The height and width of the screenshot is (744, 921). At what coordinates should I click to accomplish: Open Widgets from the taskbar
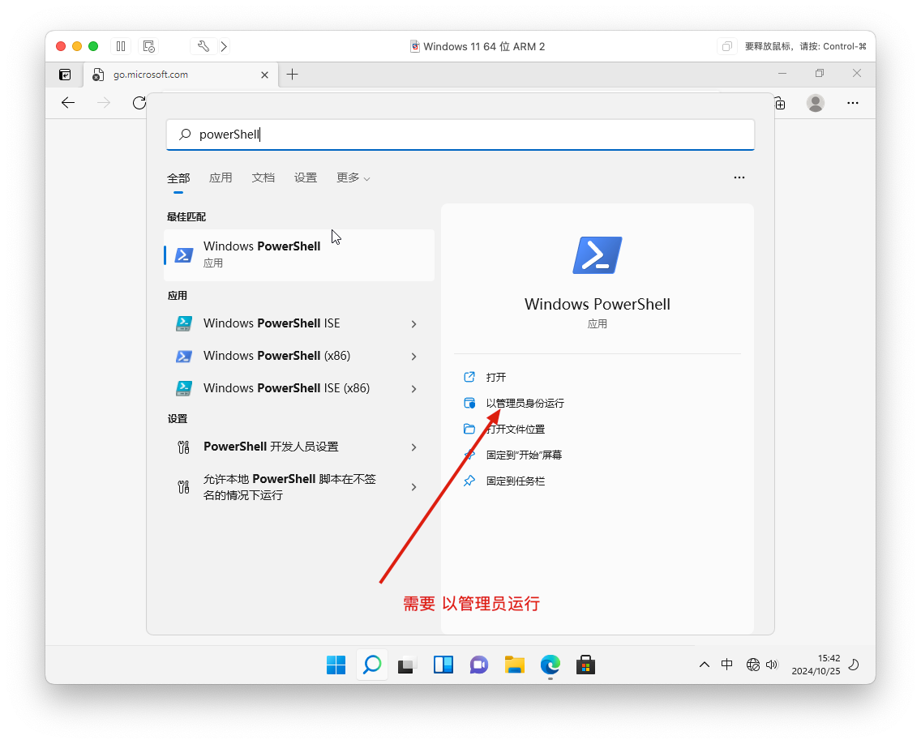click(443, 665)
